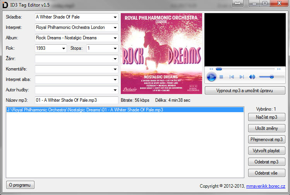Open the Komentáře dropdown arrow
This screenshot has width=290, height=195.
(x=115, y=69)
